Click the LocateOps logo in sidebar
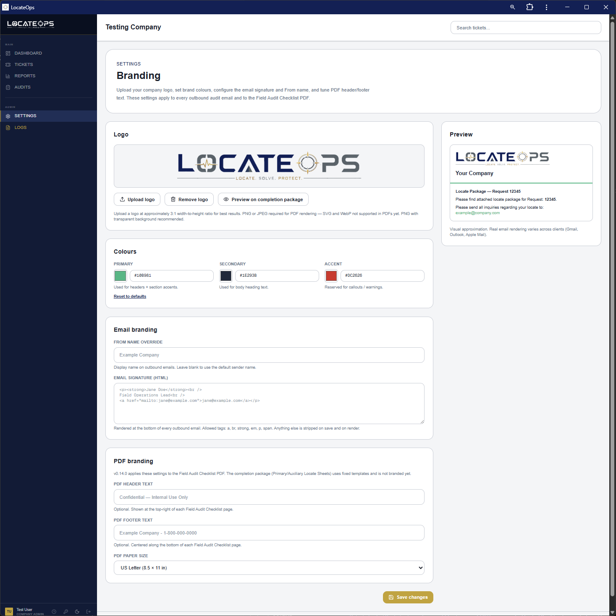Screen dimensions: 616x616 31,24
